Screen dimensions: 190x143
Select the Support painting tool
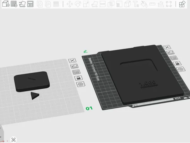[119, 4]
